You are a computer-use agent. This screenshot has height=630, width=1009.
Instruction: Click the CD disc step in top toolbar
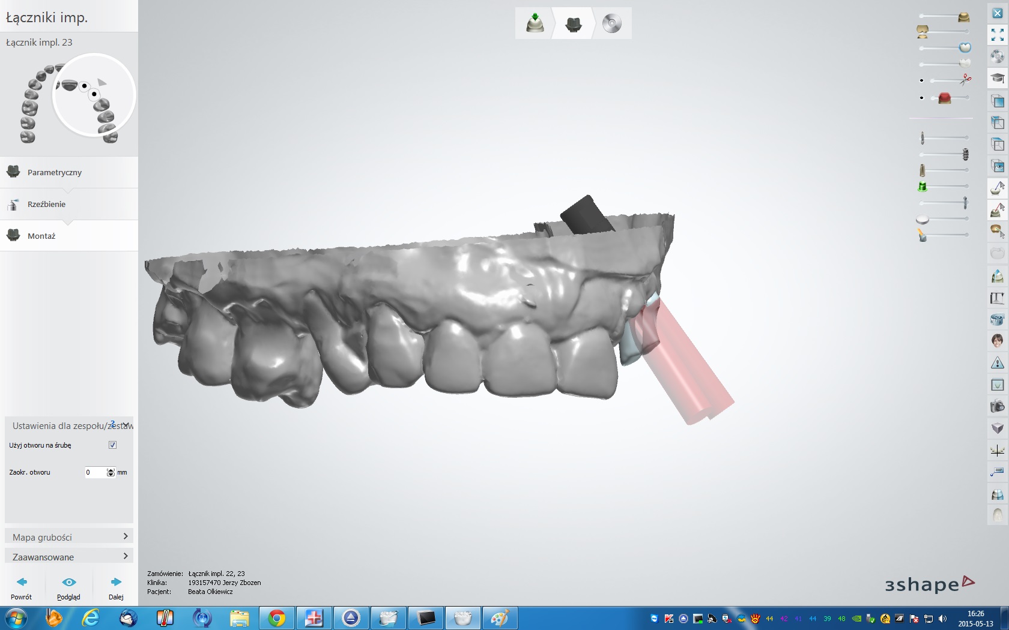click(611, 23)
